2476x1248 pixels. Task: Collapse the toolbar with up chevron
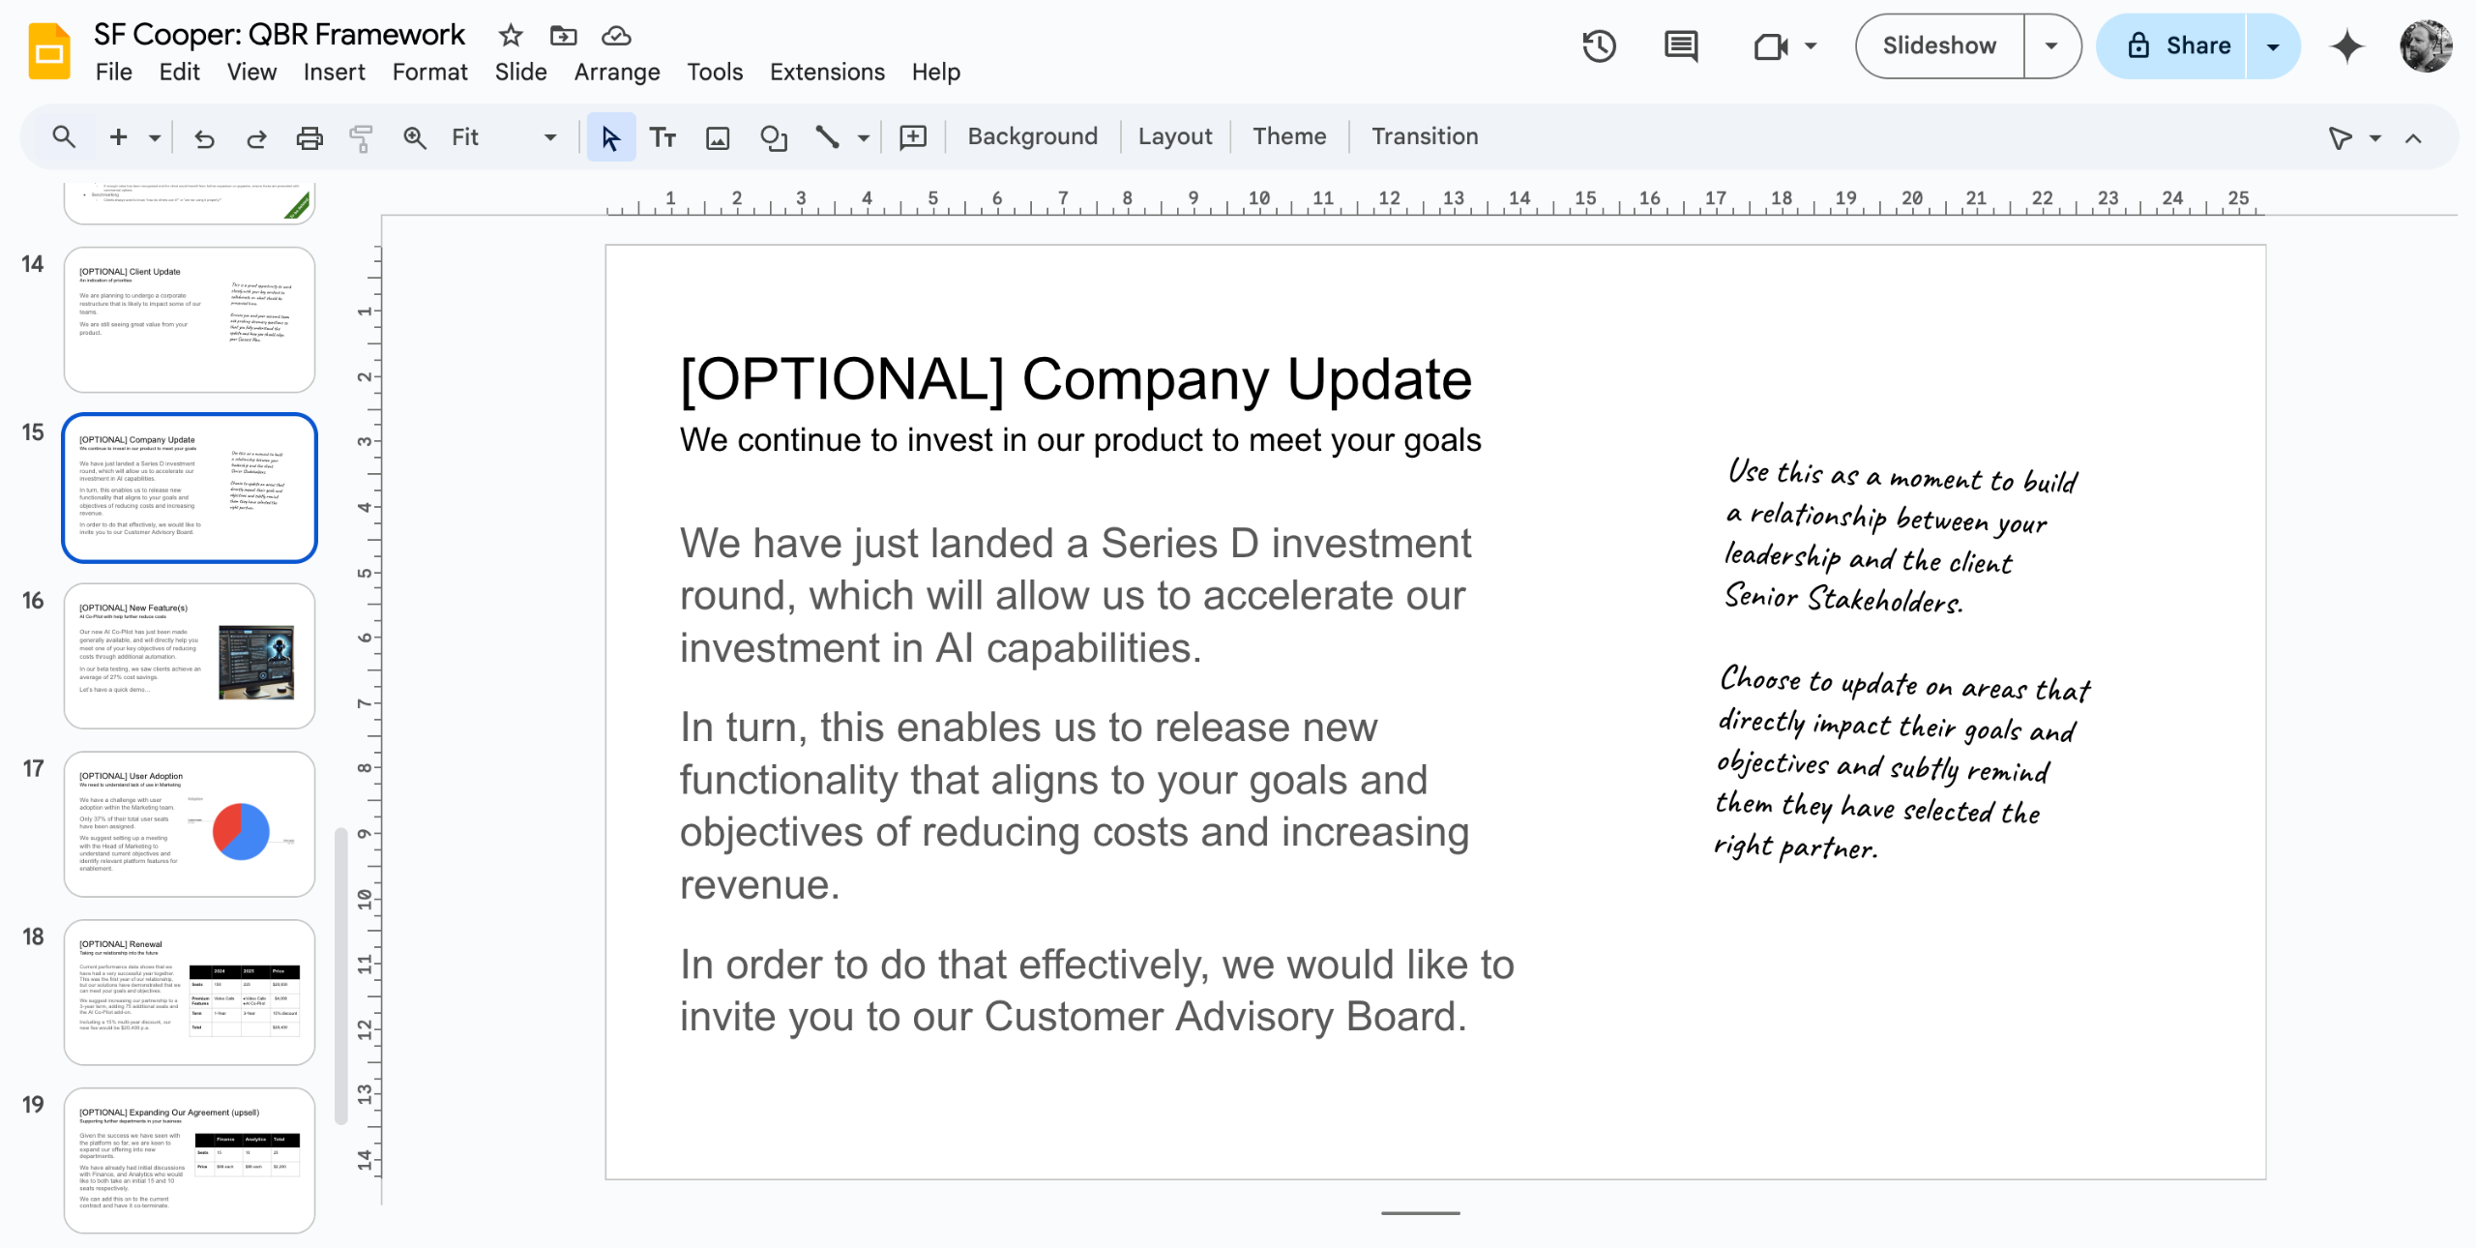2413,138
